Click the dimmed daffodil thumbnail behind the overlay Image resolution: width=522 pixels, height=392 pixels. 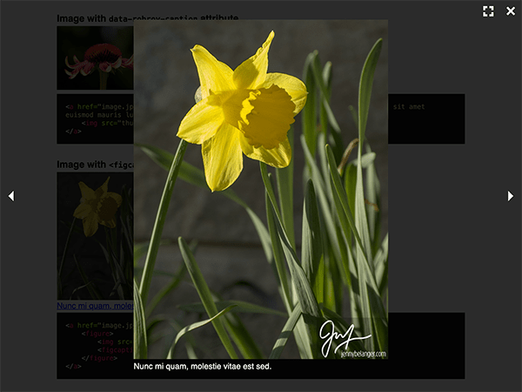(95, 236)
